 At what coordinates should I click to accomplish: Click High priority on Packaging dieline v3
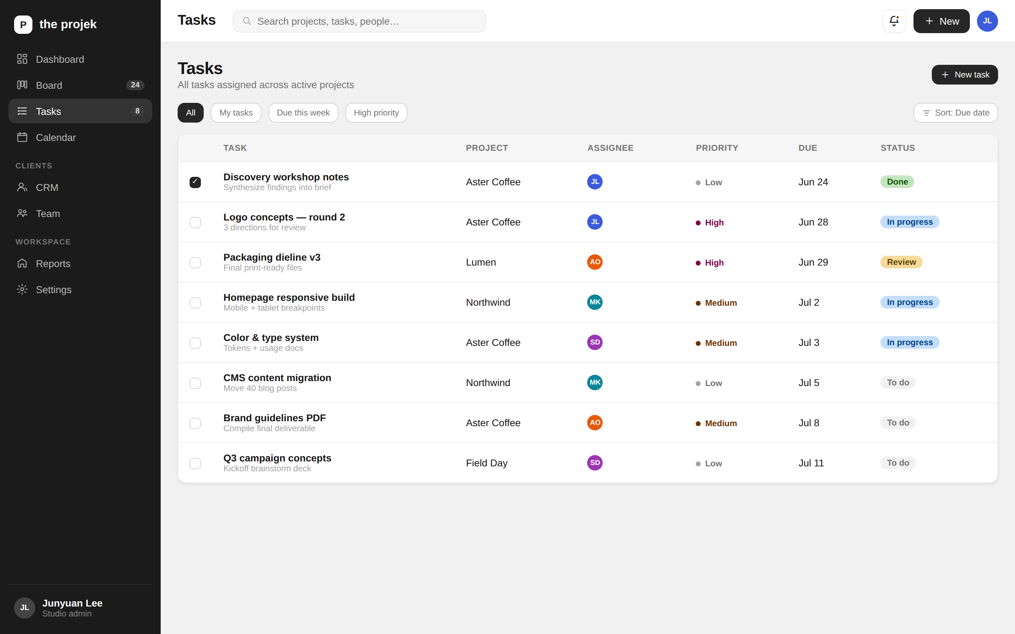(710, 263)
